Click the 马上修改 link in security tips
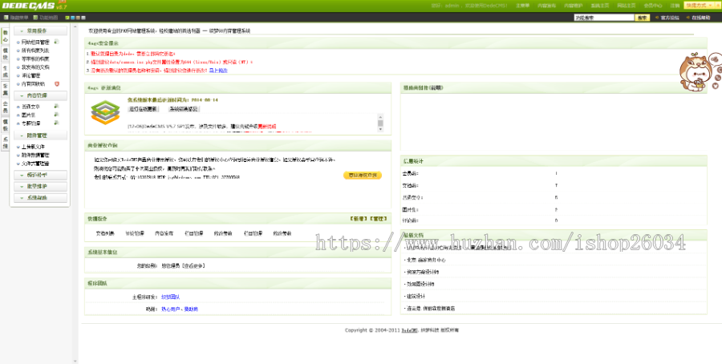This screenshot has height=364, width=722. point(218,71)
